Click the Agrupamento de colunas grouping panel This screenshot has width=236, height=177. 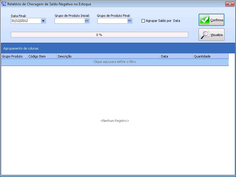click(x=118, y=48)
